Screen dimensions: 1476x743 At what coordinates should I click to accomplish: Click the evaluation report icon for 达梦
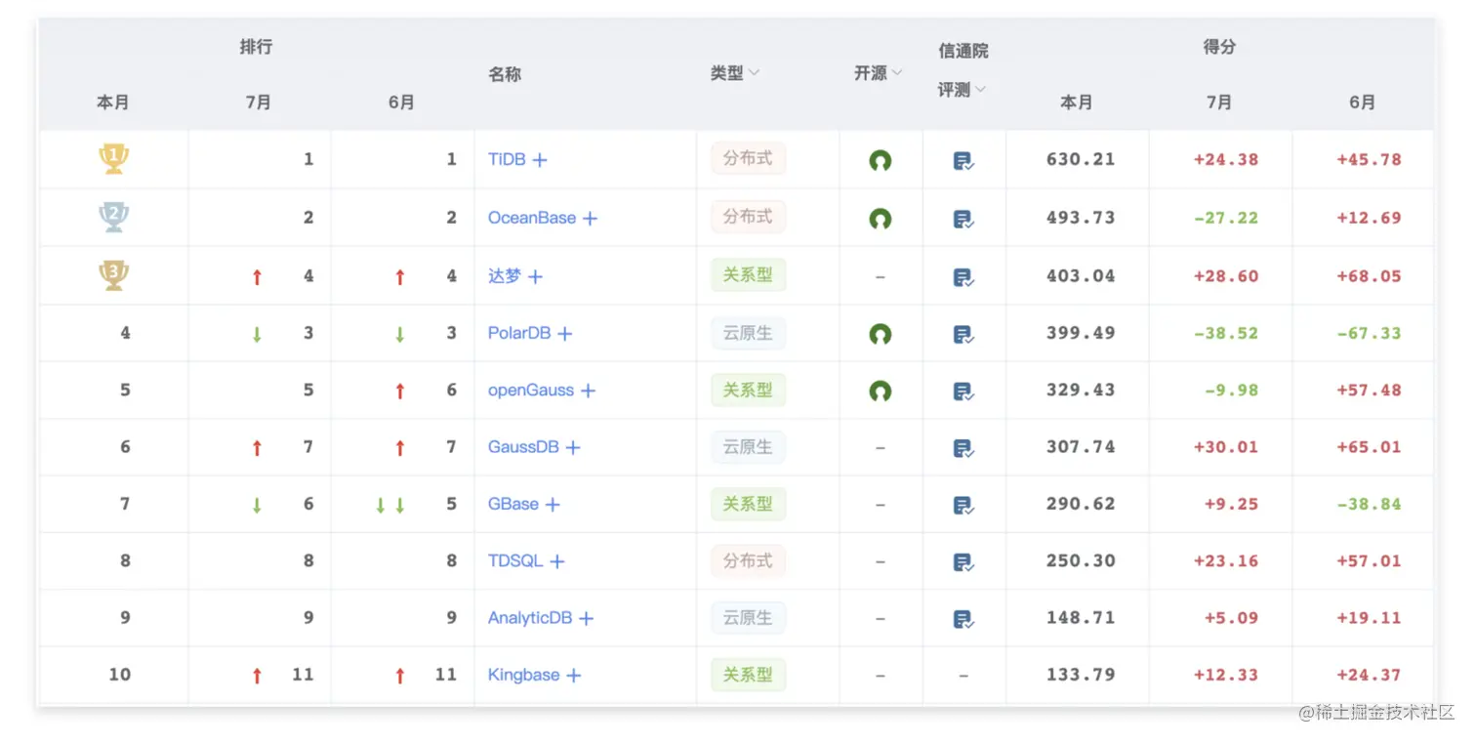click(x=963, y=278)
